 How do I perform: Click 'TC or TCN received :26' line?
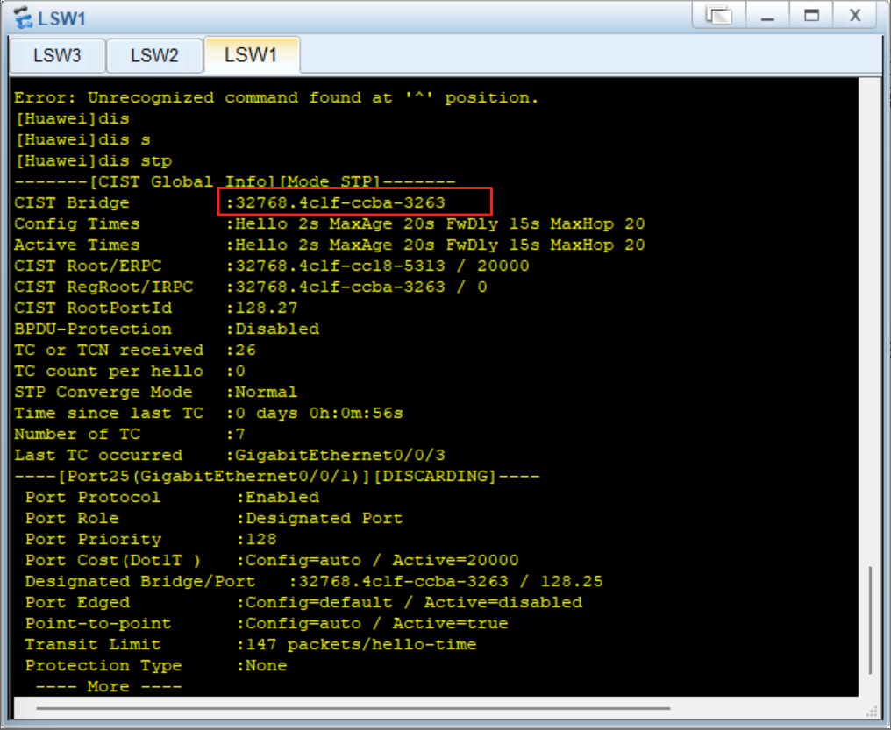(135, 350)
